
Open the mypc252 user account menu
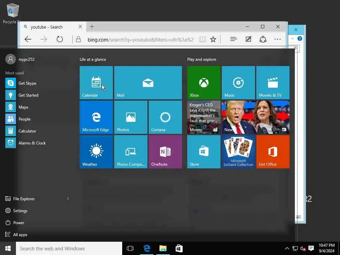(20, 59)
